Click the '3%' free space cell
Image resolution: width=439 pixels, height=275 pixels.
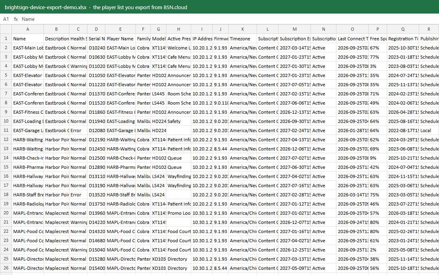click(x=378, y=66)
